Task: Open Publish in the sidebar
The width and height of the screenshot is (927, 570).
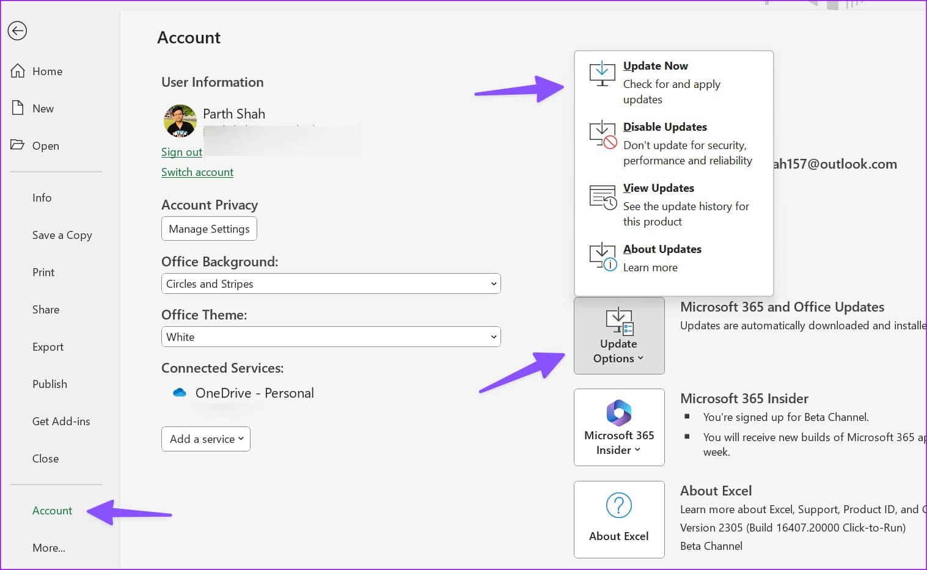Action: coord(49,384)
